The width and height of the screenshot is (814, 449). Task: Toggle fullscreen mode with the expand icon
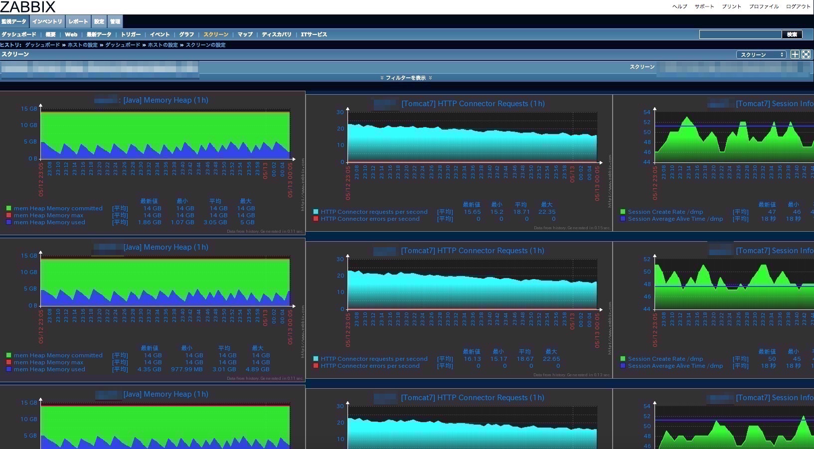(x=806, y=55)
